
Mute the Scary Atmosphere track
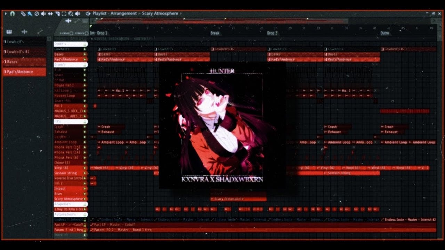click(84, 199)
